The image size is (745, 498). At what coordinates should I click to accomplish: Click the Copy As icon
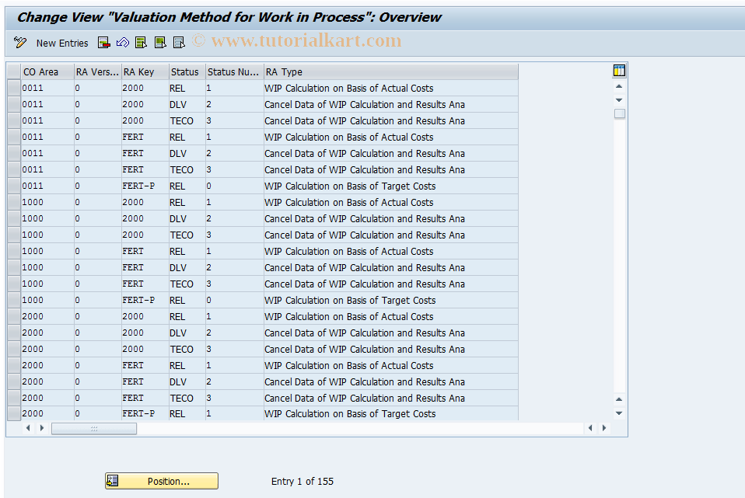[103, 43]
